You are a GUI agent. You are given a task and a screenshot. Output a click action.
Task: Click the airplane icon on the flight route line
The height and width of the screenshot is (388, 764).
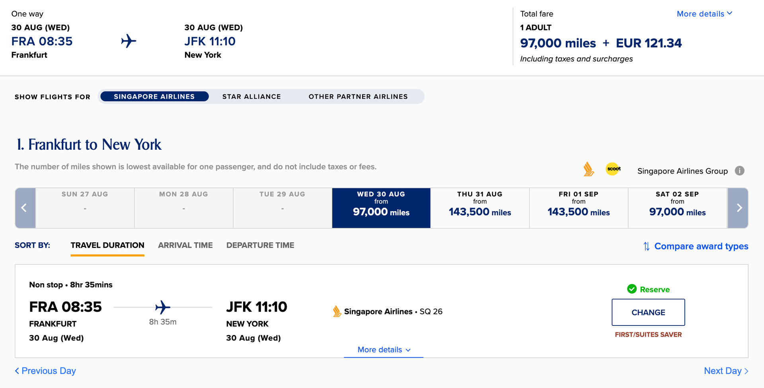[163, 307]
